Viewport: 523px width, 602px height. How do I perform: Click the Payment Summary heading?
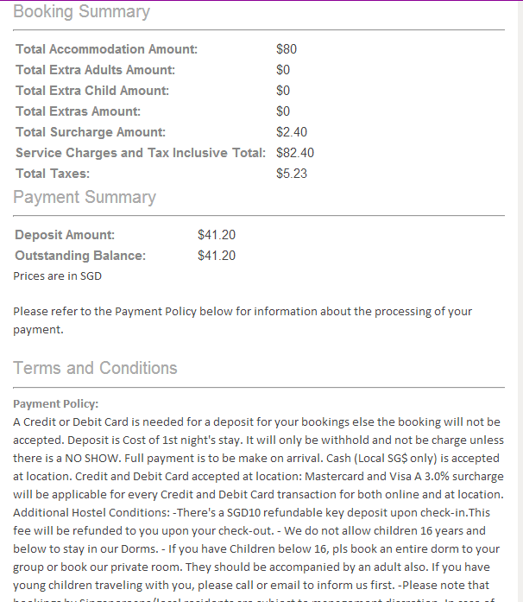pyautogui.click(x=85, y=198)
